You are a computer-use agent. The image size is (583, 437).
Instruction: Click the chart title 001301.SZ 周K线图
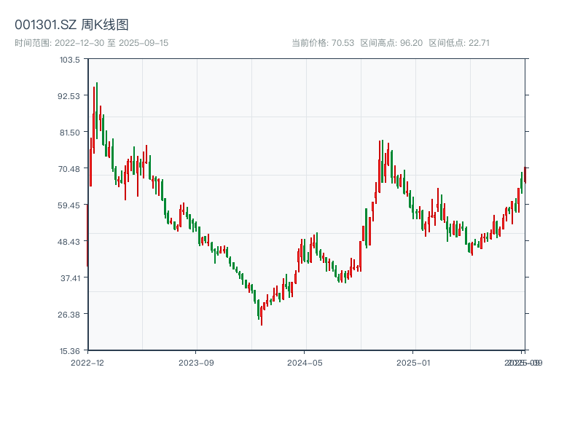(71, 25)
